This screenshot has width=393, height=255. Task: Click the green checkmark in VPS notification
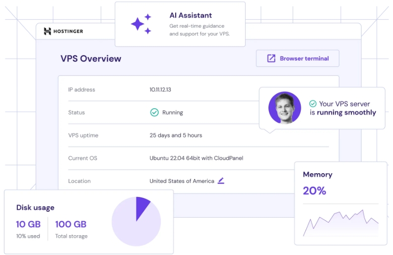(x=313, y=104)
